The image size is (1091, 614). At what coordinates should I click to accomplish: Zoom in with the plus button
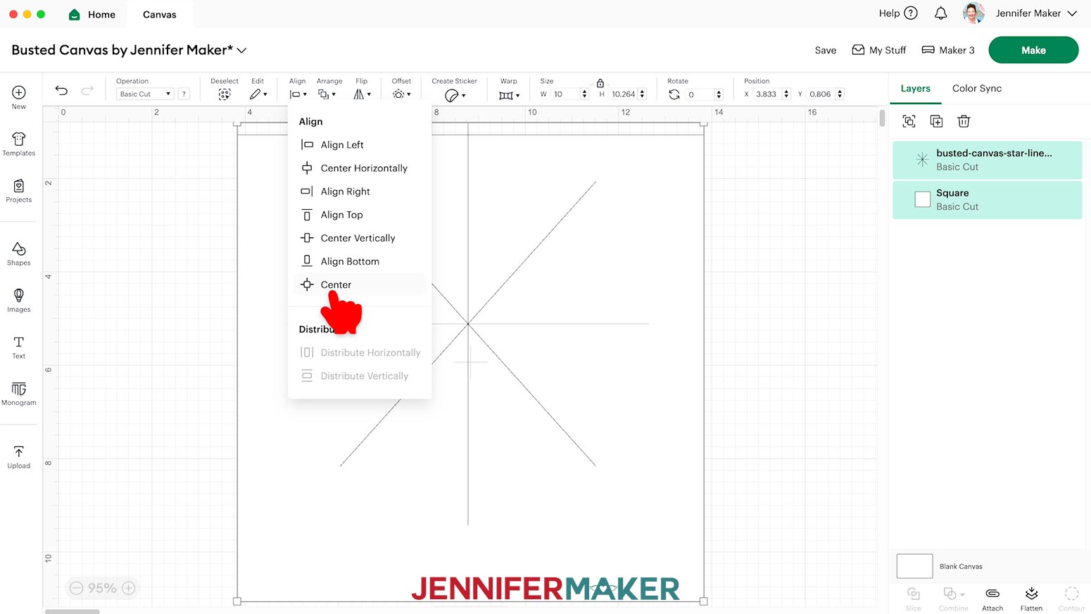point(129,588)
